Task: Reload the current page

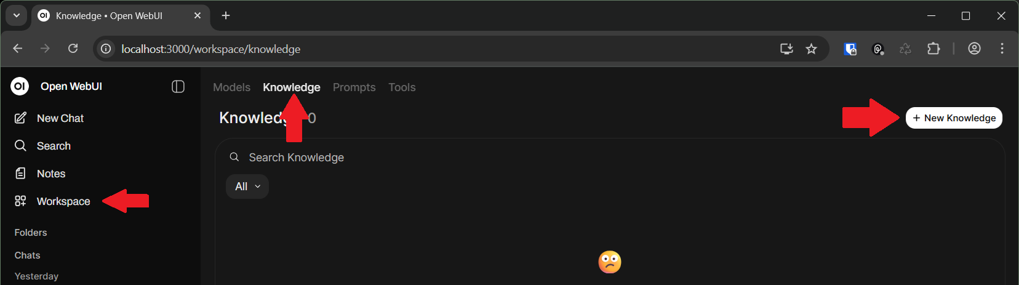Action: point(73,49)
